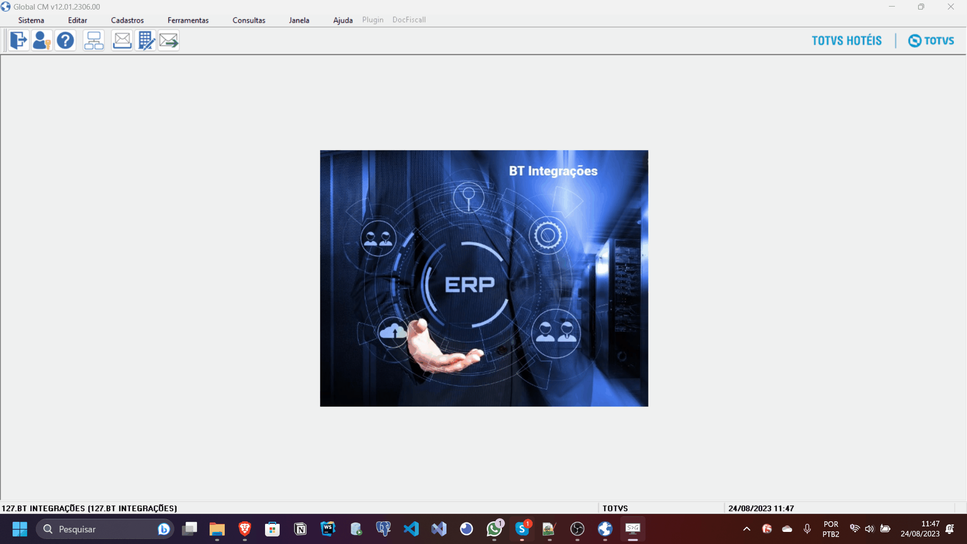Click the microphone tray icon

click(x=807, y=529)
